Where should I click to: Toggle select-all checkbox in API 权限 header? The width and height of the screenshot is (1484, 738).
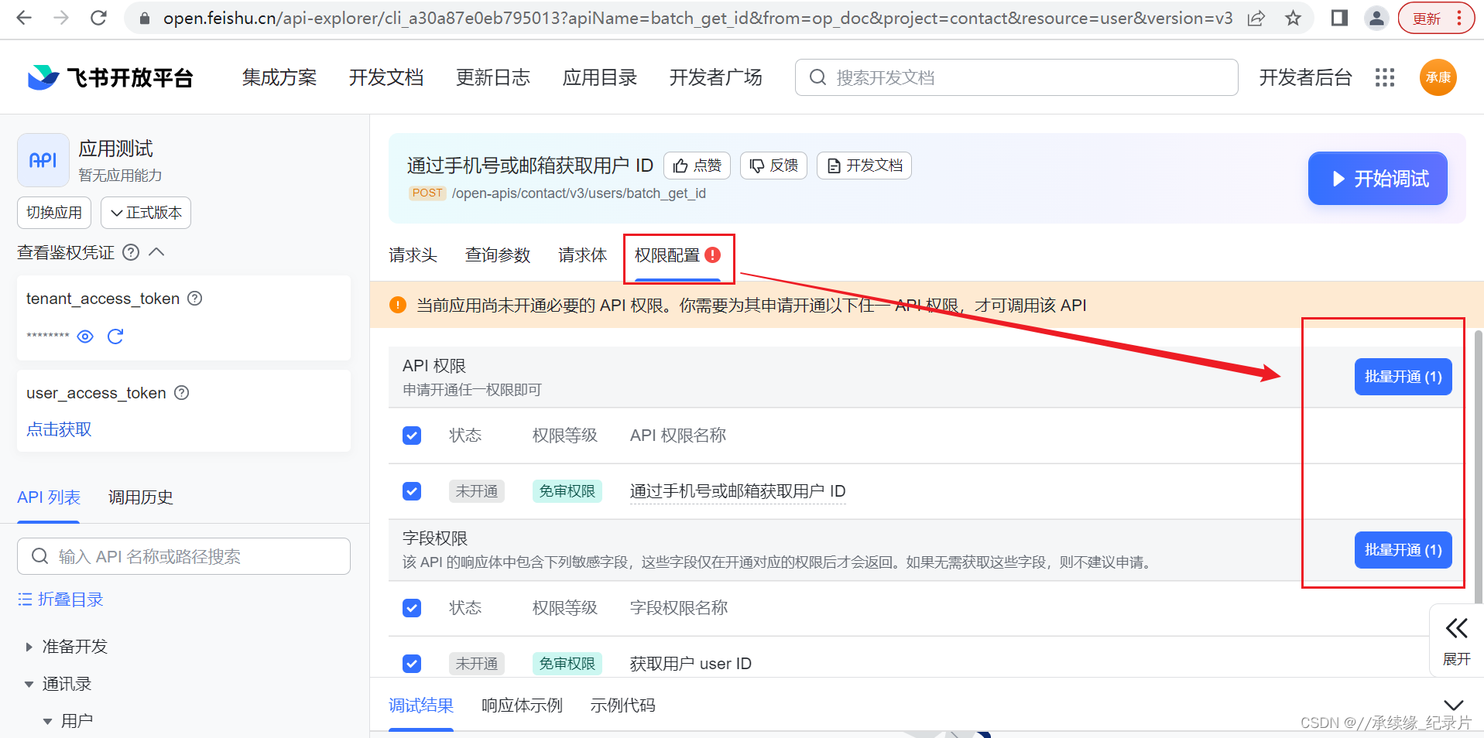point(412,436)
